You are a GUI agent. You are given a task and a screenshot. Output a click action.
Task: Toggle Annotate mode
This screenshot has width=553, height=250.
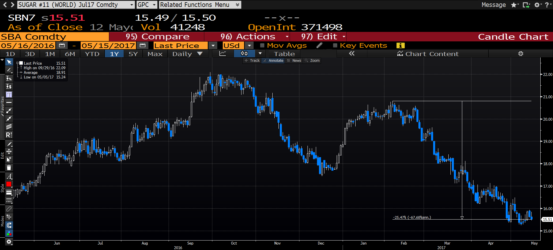[x=273, y=61]
